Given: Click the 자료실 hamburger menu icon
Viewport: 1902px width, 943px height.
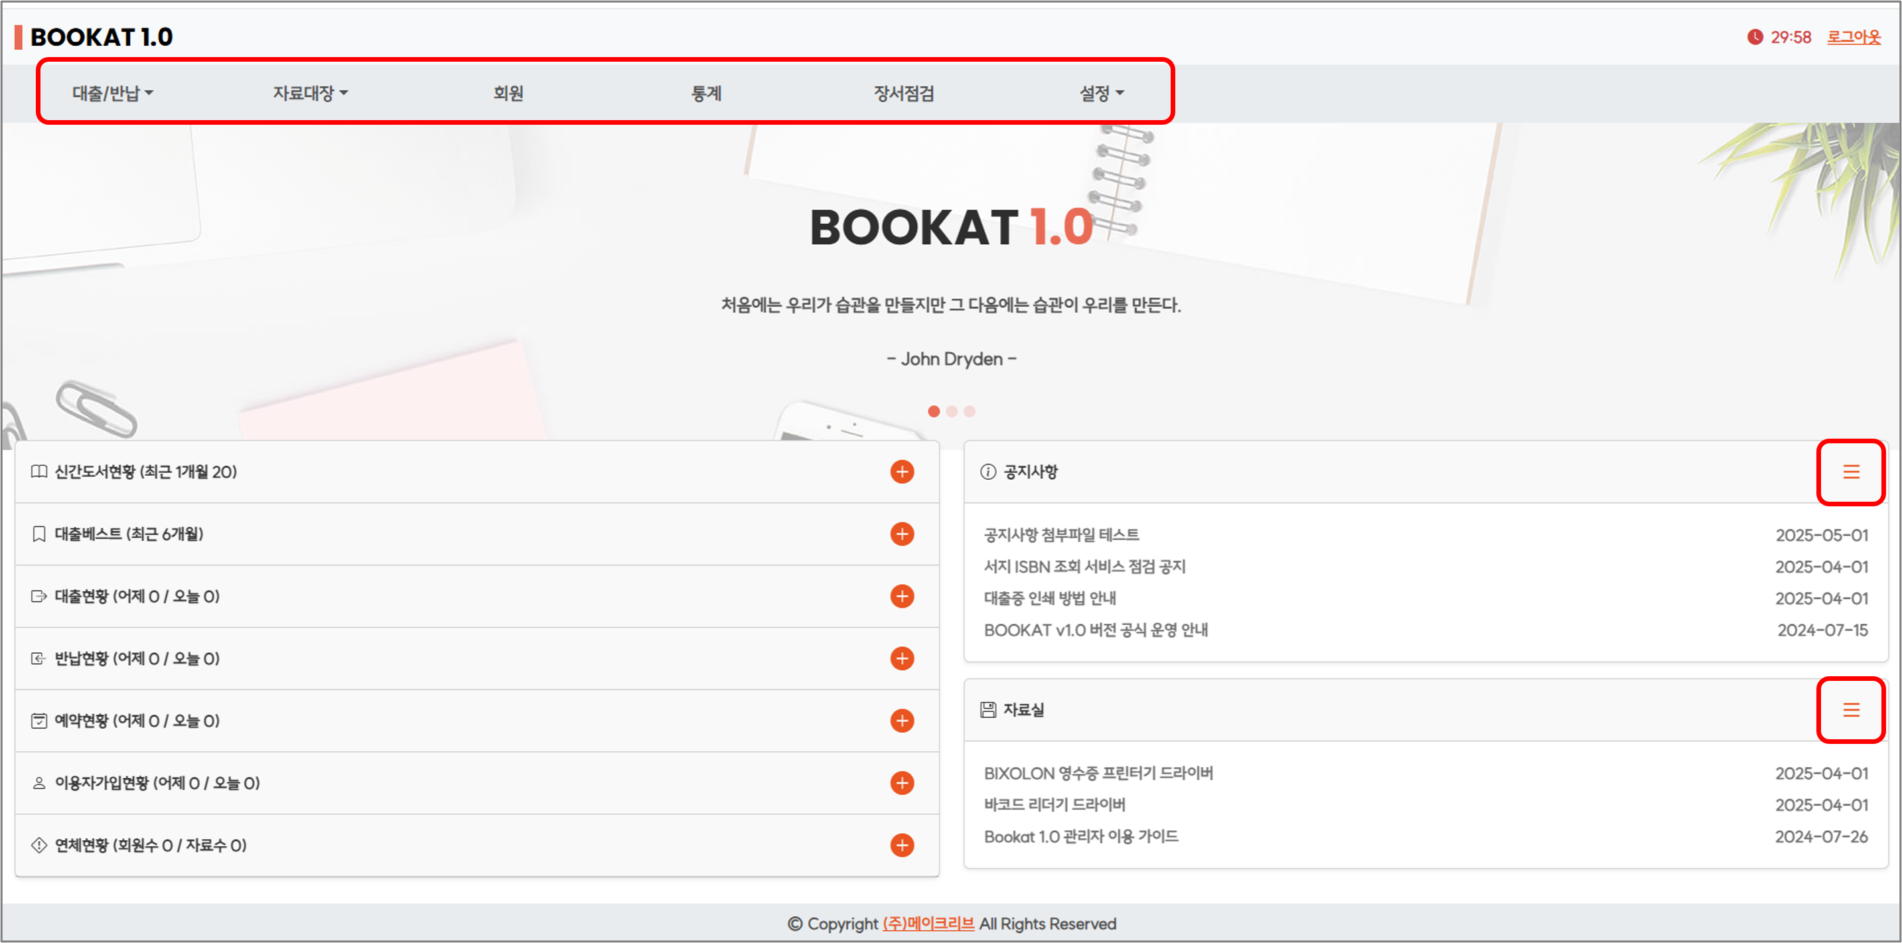Looking at the screenshot, I should point(1850,709).
